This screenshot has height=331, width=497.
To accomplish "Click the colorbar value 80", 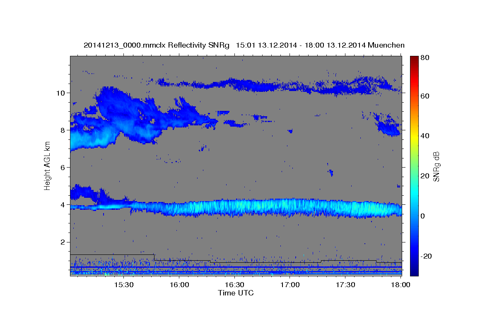I will pyautogui.click(x=425, y=58).
